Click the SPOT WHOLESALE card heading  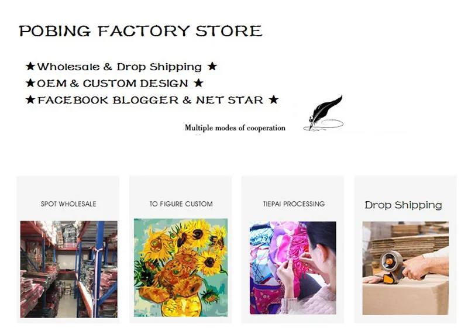pos(68,204)
